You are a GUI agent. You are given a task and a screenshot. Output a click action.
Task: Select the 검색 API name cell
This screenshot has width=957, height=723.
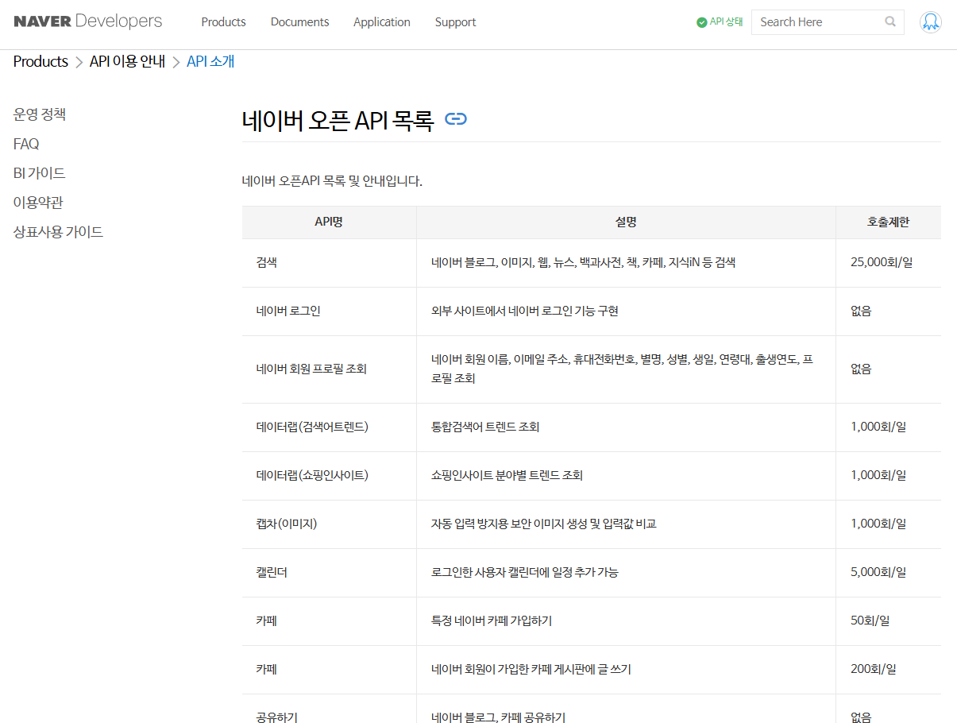point(329,262)
